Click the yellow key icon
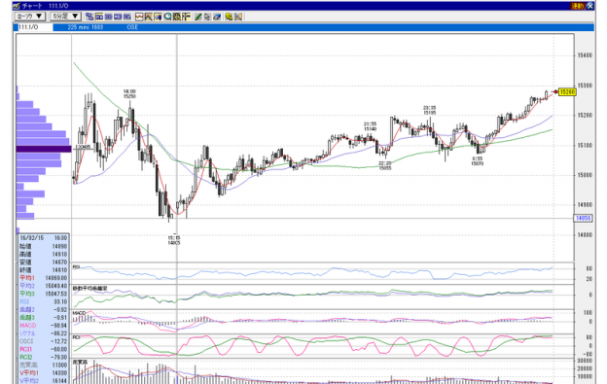The width and height of the screenshot is (607, 384). tap(229, 17)
